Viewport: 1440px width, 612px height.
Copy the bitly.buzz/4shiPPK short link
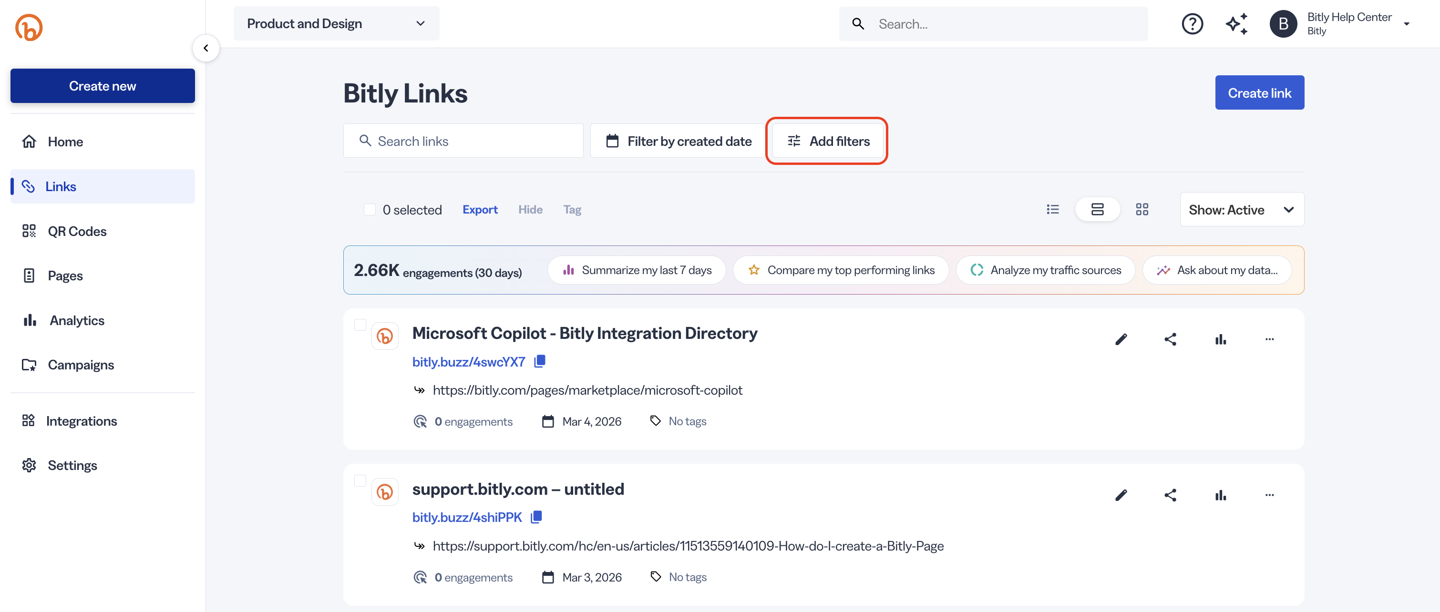(536, 517)
